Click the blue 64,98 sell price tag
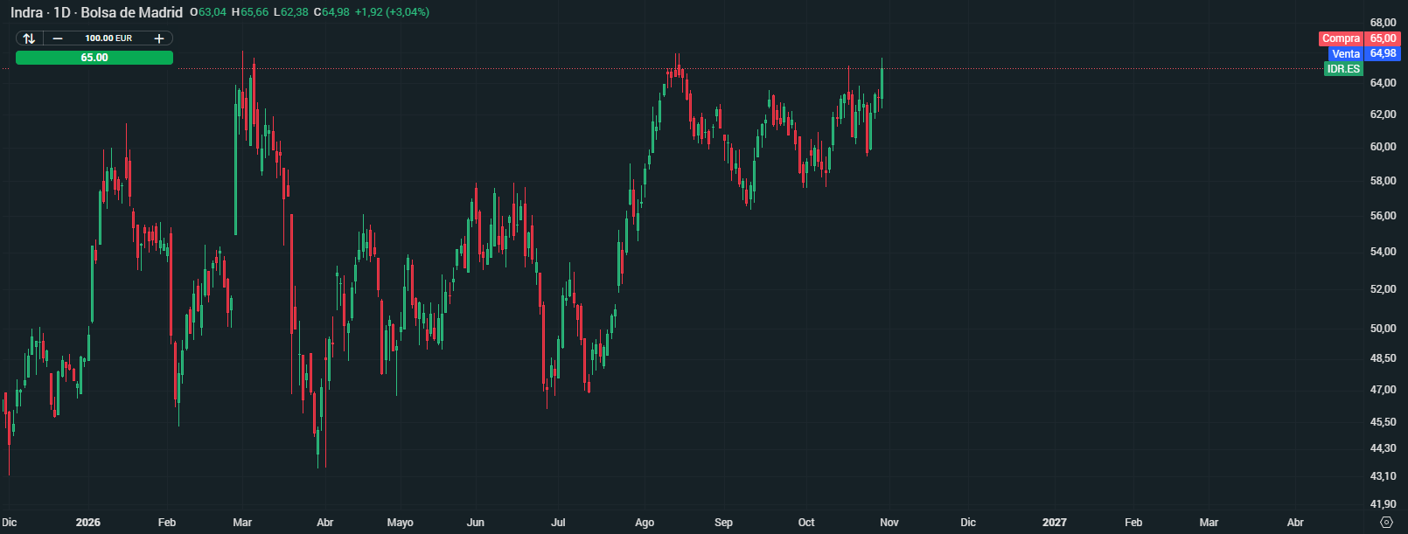 click(1383, 54)
